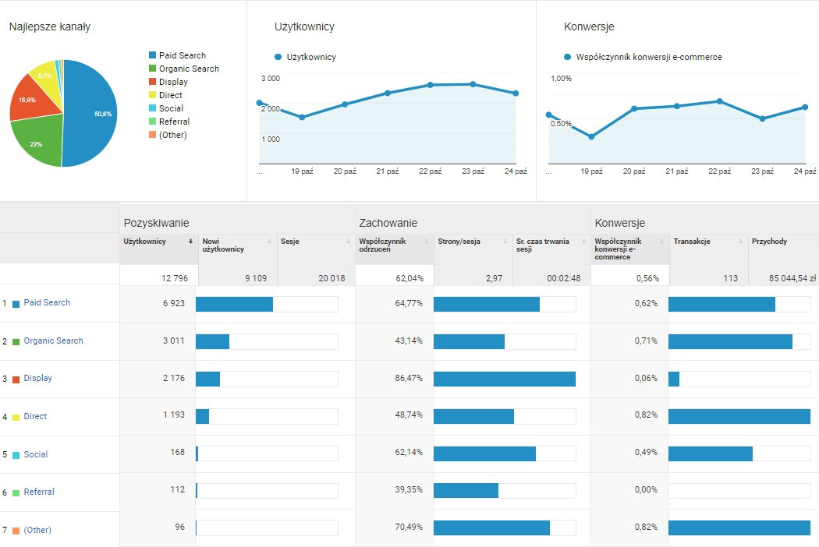Click the Display legend red swatch
The width and height of the screenshot is (819, 547).
click(x=152, y=82)
